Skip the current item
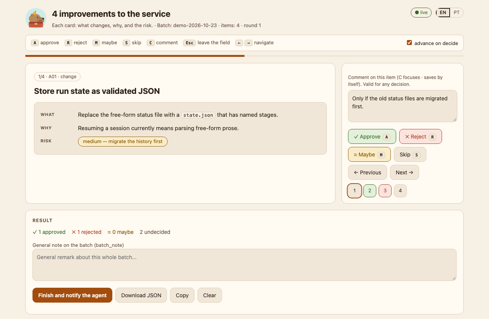 click(x=410, y=155)
